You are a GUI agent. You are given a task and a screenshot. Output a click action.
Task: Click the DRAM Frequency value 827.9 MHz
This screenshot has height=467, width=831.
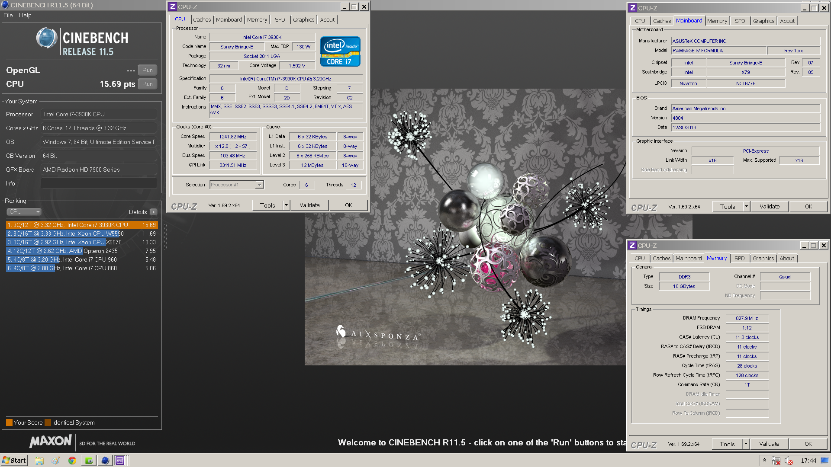pos(747,318)
